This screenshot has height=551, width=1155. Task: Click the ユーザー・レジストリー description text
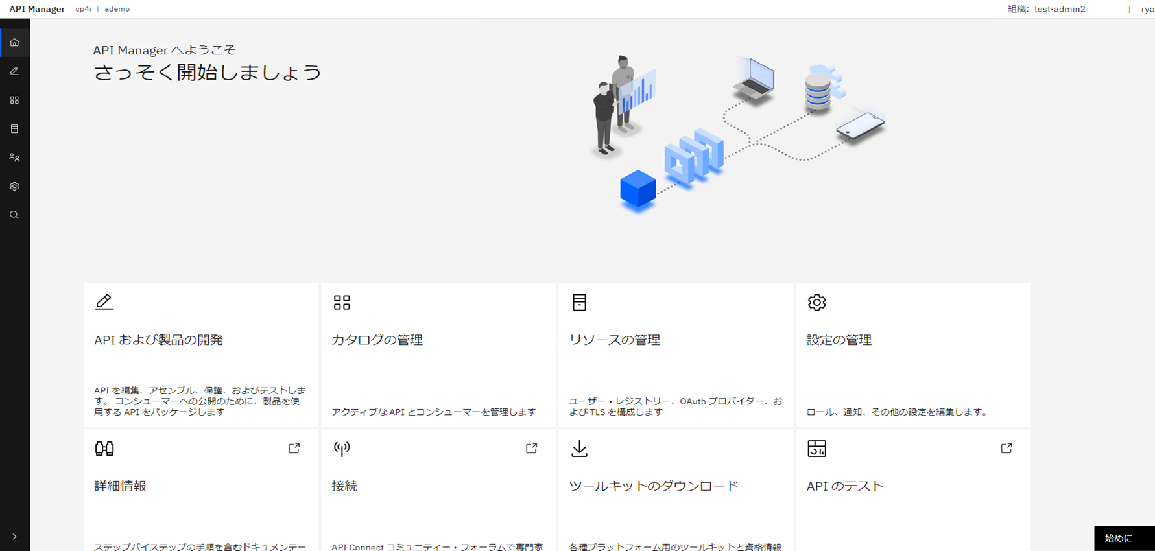click(x=676, y=406)
